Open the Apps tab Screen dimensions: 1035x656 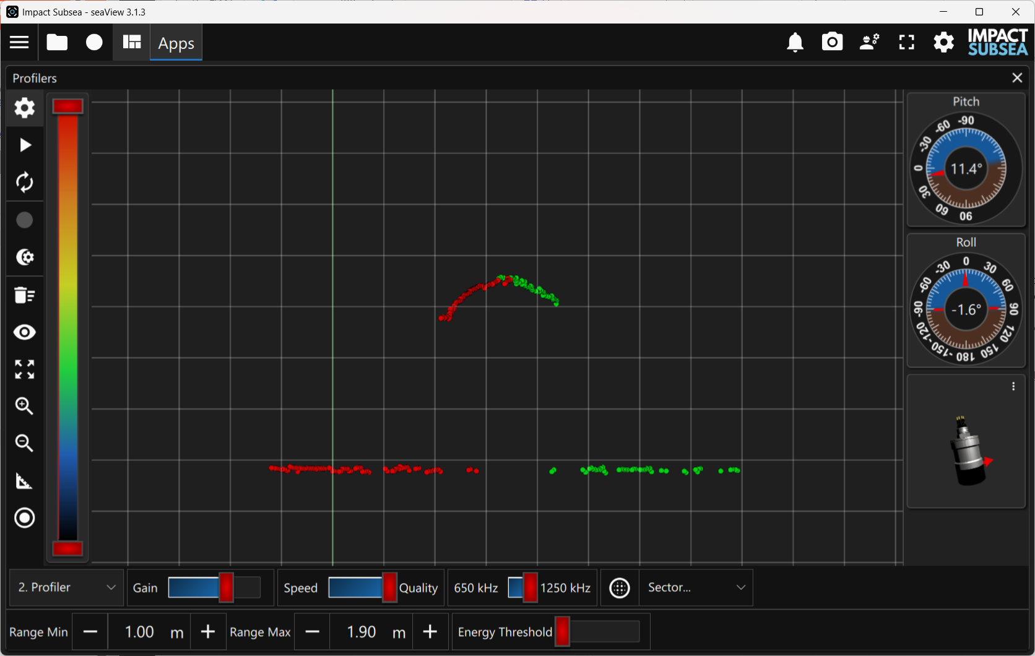point(176,43)
